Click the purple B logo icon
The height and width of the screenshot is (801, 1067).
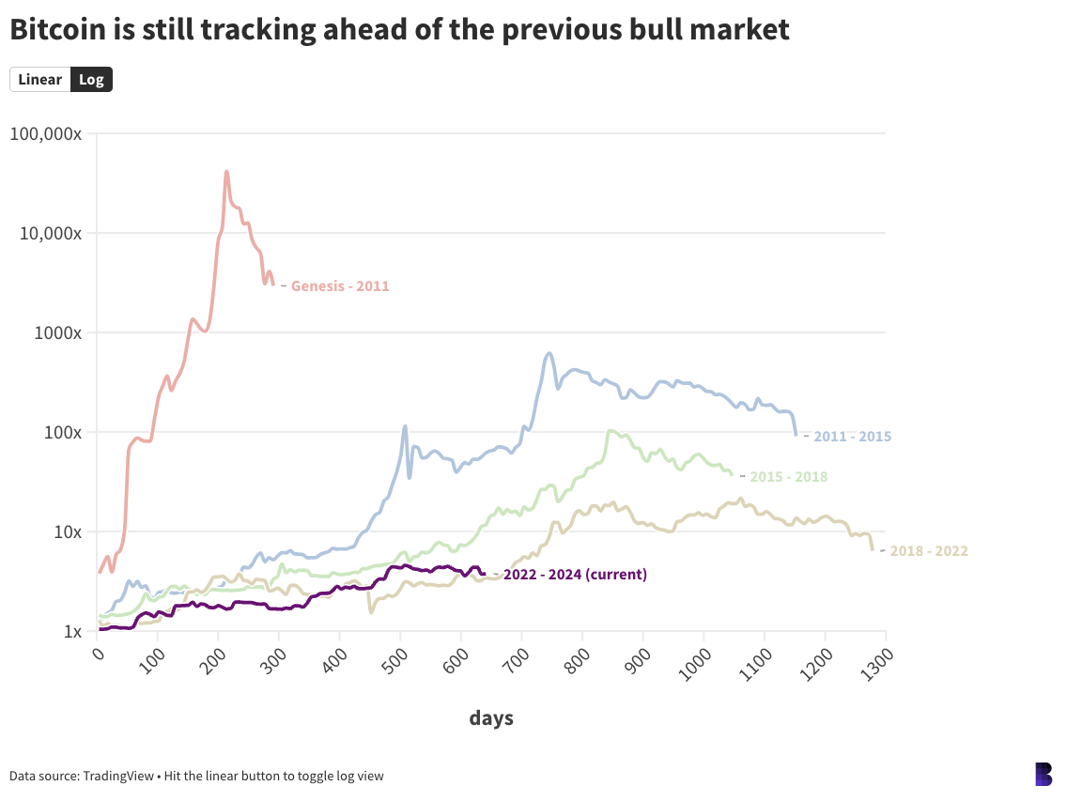[x=1043, y=774]
